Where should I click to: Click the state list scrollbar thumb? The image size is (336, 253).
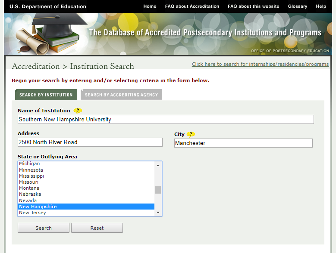(158, 190)
